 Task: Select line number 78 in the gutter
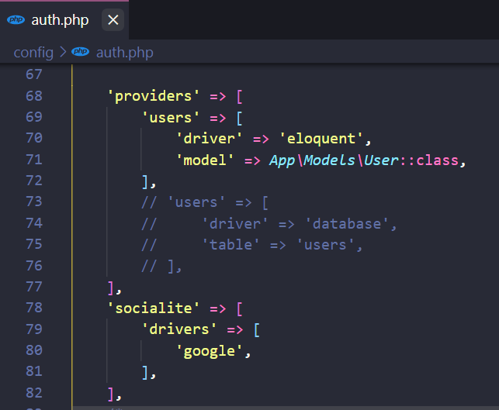click(34, 308)
